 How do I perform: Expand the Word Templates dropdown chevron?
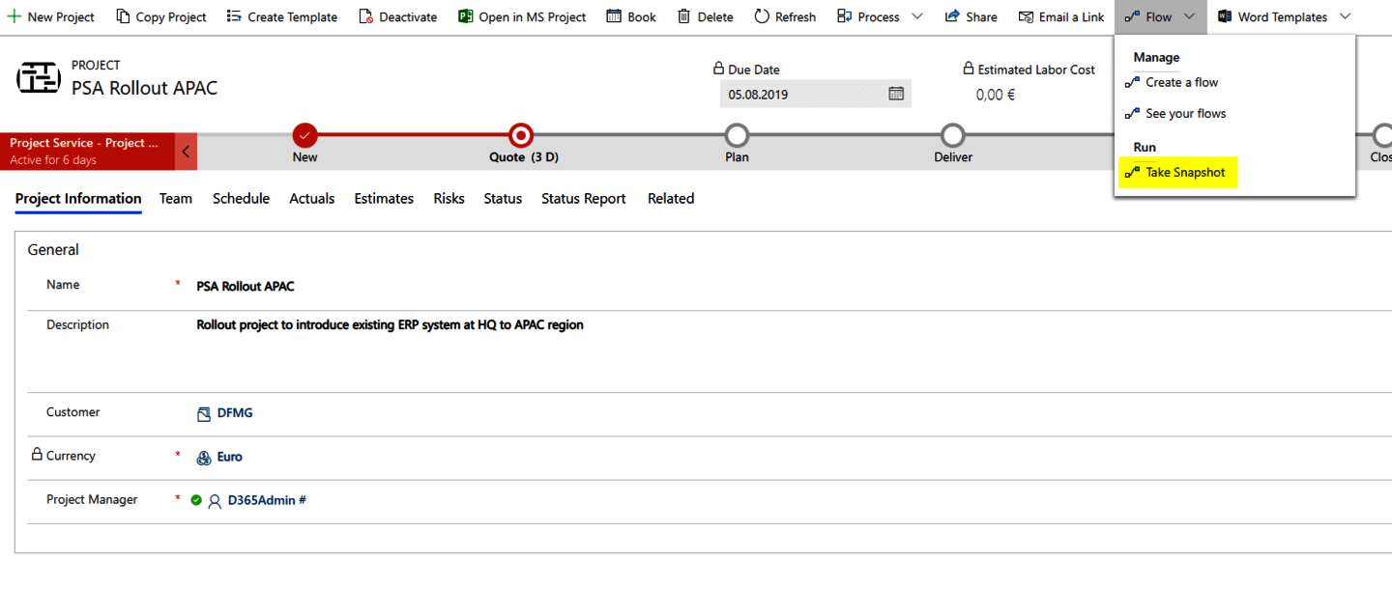point(1345,16)
